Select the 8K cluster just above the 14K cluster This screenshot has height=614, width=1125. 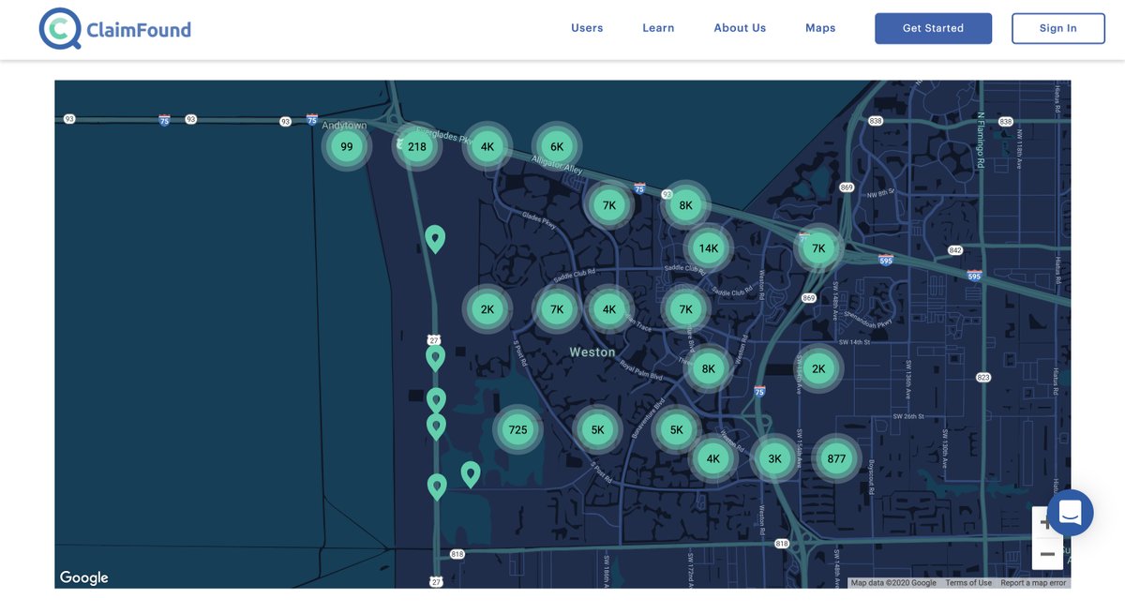tap(685, 205)
